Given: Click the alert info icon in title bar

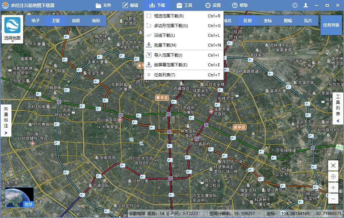Looking at the screenshot, I should tap(295, 5).
